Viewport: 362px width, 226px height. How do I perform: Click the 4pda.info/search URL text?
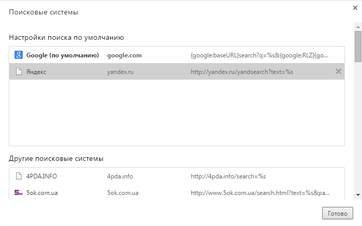click(228, 176)
